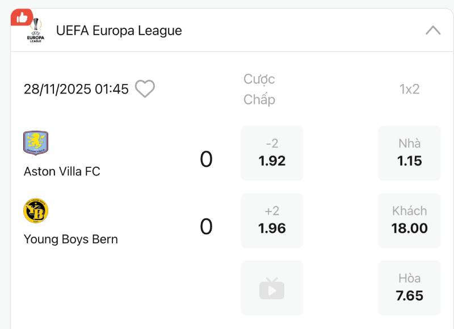The width and height of the screenshot is (454, 329).
Task: Click the Aston Villa FC crest
Action: (36, 143)
